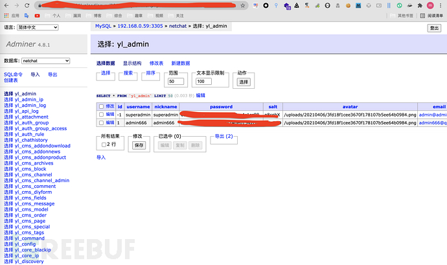The height and width of the screenshot is (265, 447).
Task: Expand the 搜索 search fieldset
Action: [x=128, y=73]
